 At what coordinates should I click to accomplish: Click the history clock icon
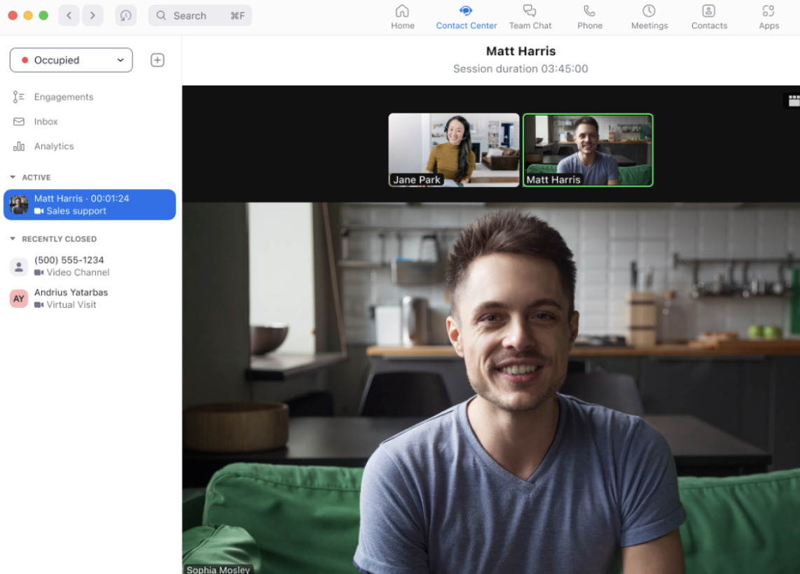coord(126,15)
